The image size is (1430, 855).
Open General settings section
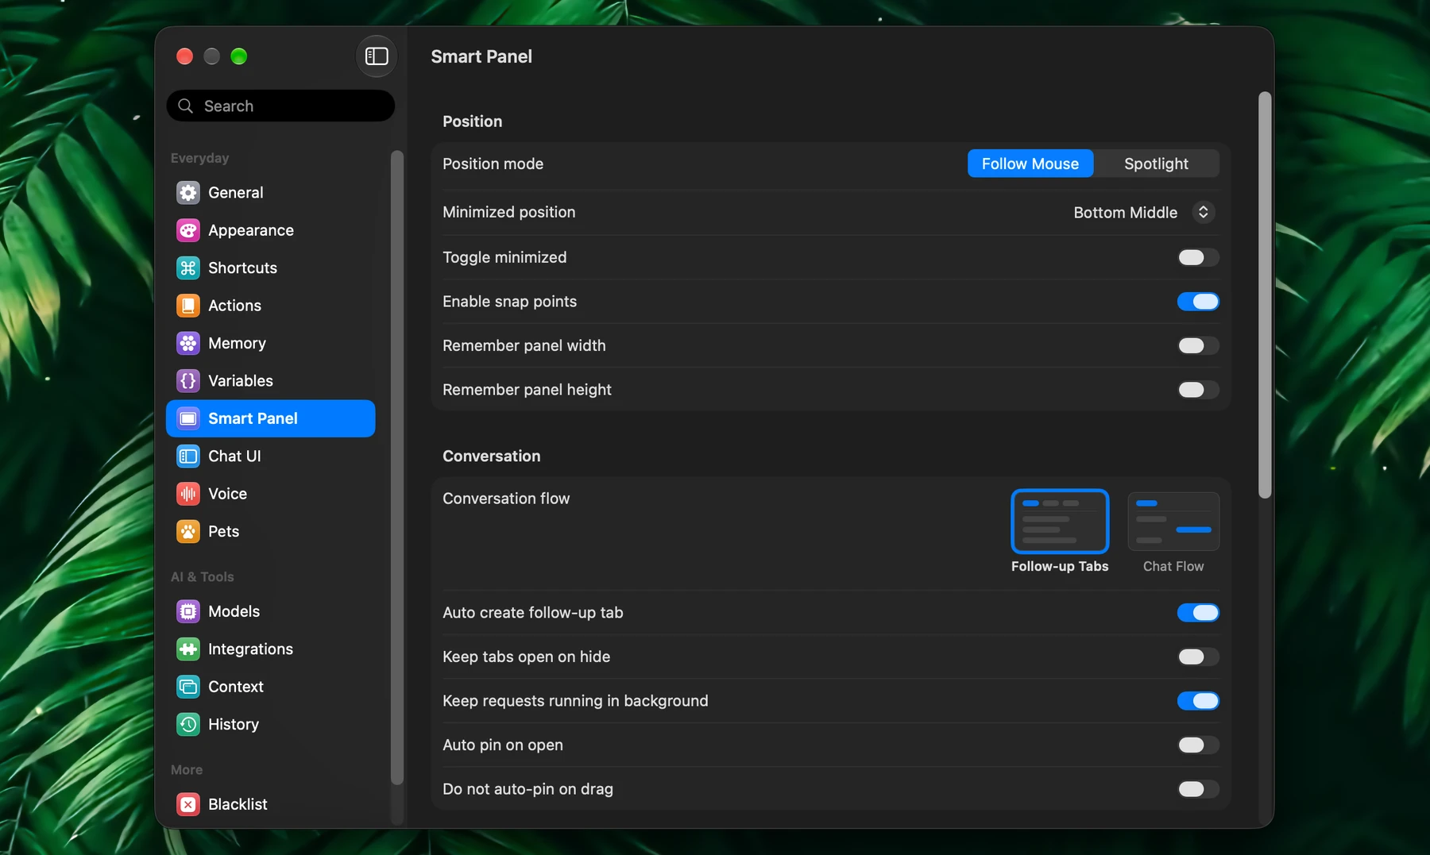(x=270, y=192)
